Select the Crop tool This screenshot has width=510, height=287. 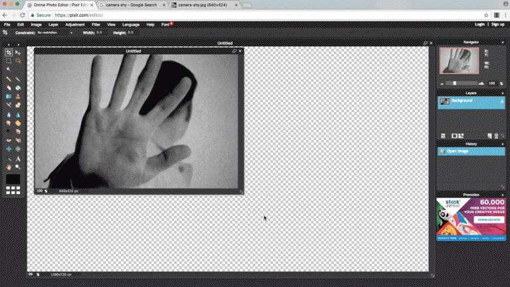9,52
